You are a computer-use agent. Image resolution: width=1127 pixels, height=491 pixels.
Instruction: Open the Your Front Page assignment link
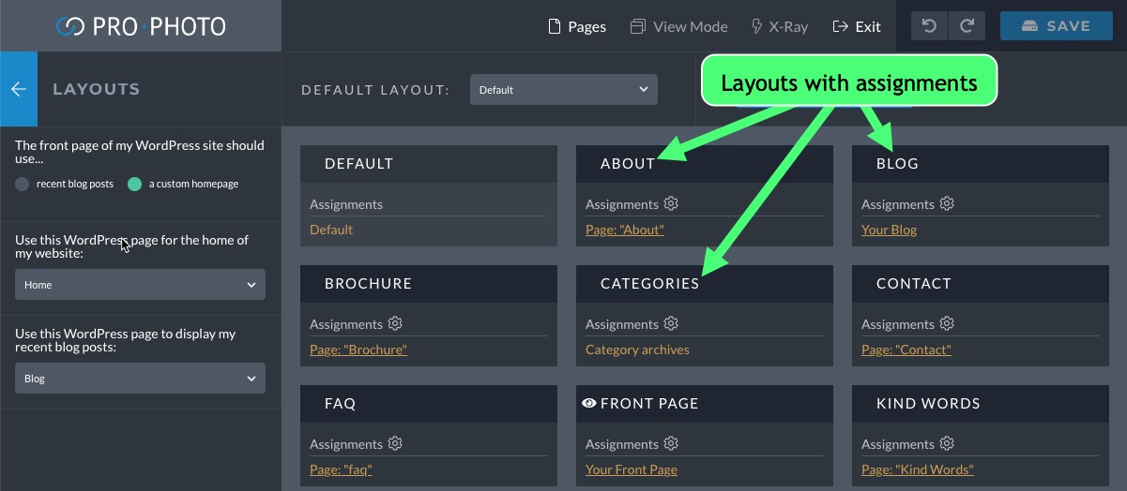click(632, 469)
